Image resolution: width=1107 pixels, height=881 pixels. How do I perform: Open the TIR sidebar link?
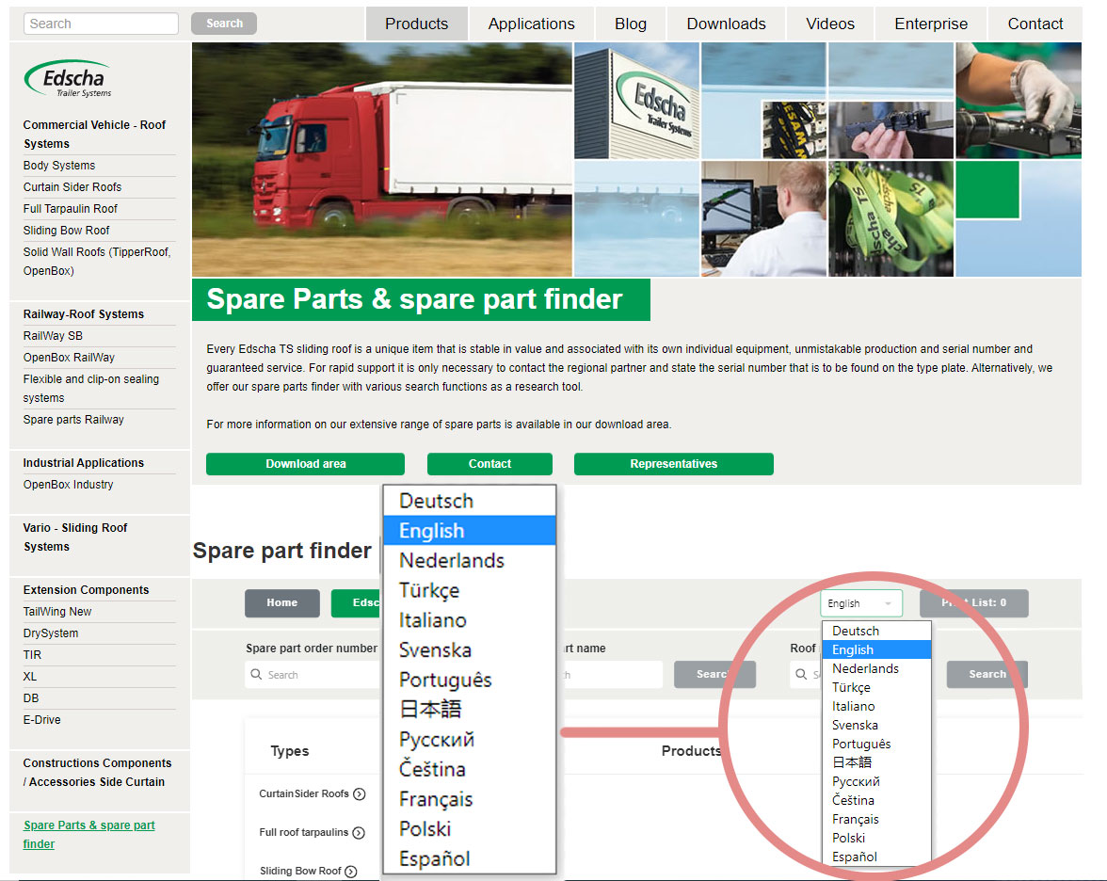click(x=32, y=655)
